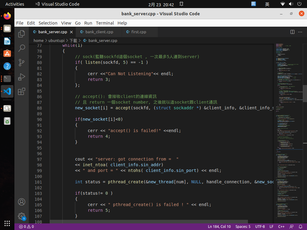Open notifications bell in status bar

(x=301, y=227)
